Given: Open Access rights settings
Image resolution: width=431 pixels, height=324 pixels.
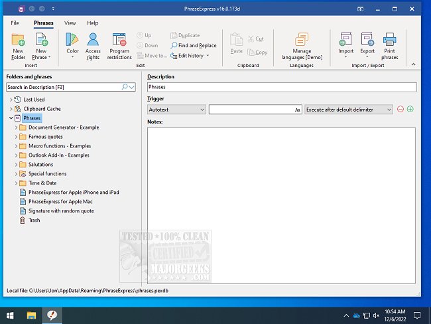Looking at the screenshot, I should [93, 40].
